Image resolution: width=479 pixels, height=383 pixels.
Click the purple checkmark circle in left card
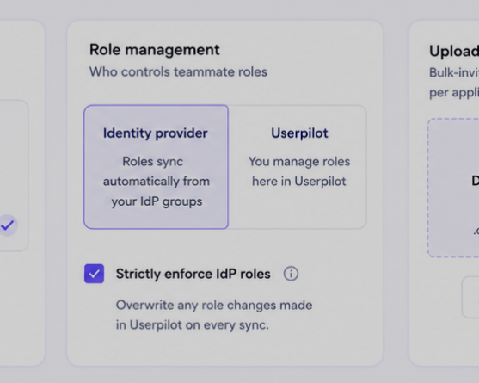8,225
